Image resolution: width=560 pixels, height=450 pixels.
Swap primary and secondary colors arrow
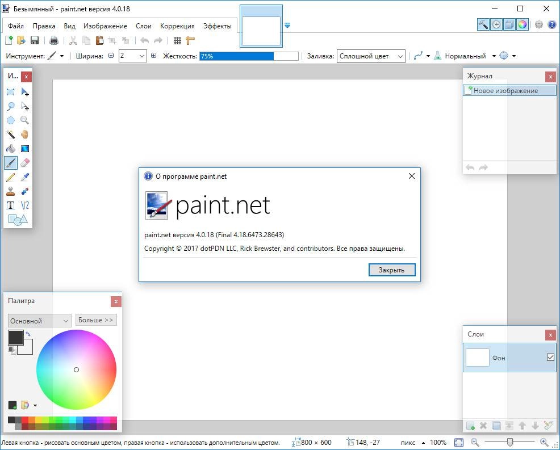point(28,334)
